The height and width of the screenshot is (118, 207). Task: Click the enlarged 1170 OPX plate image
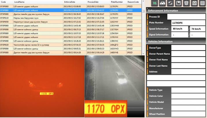click(x=106, y=108)
